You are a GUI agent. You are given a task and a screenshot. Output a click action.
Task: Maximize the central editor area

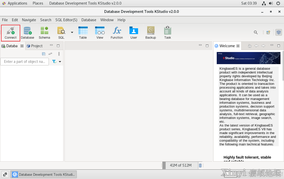(x=207, y=46)
